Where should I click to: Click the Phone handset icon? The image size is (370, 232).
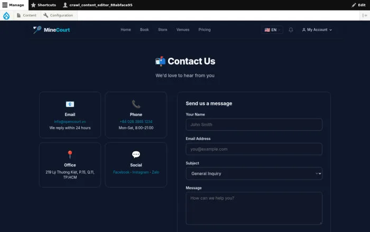point(136,104)
